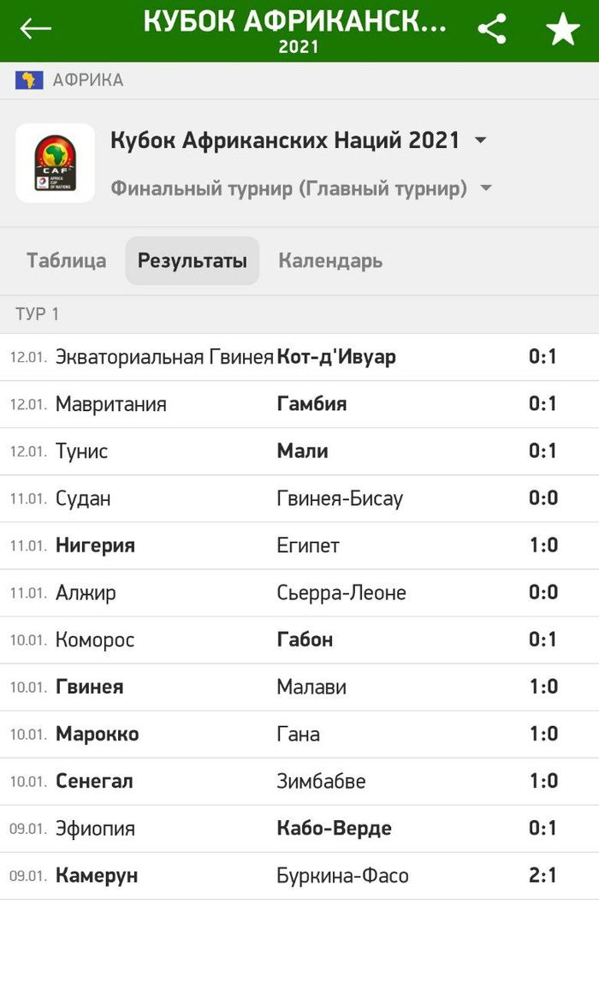Open the Нигерия vs Египет match
This screenshot has width=599, height=982.
pos(299,546)
